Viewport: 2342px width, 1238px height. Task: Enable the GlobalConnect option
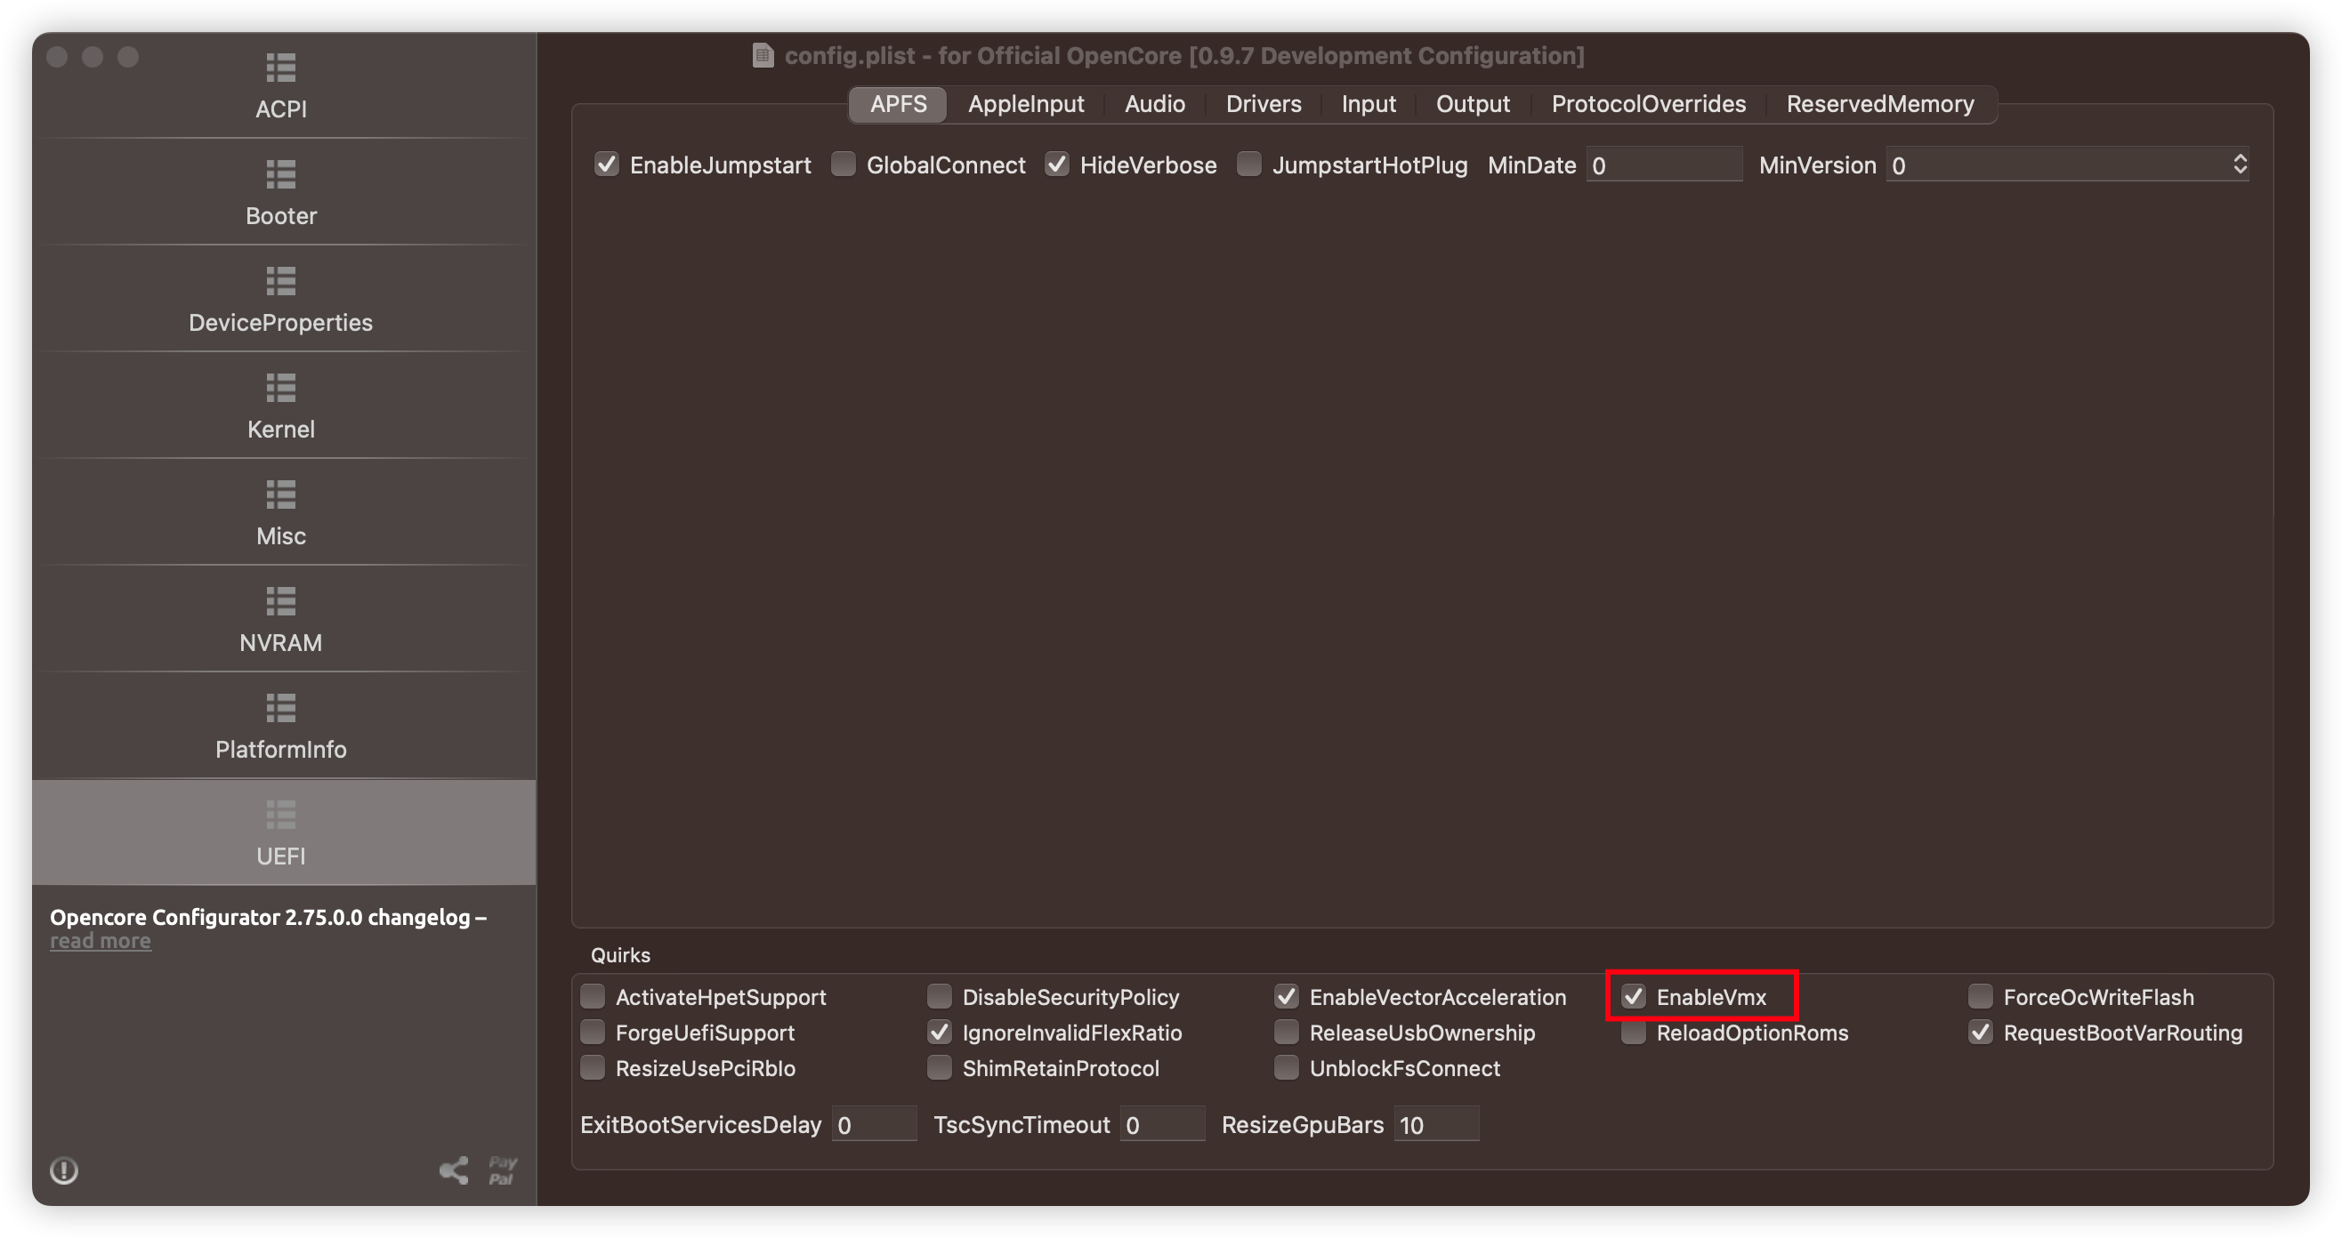click(844, 165)
